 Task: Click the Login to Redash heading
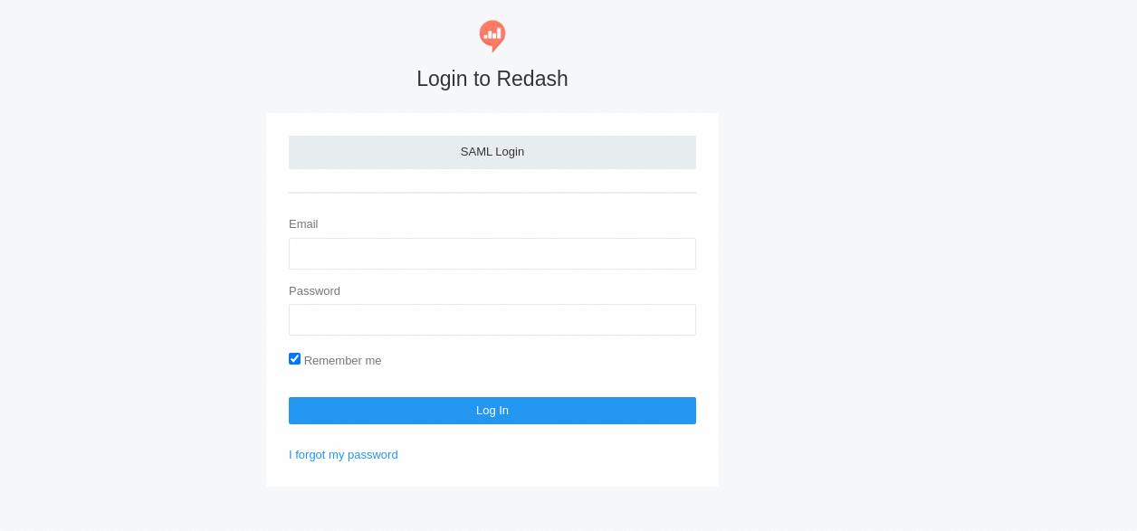[492, 79]
